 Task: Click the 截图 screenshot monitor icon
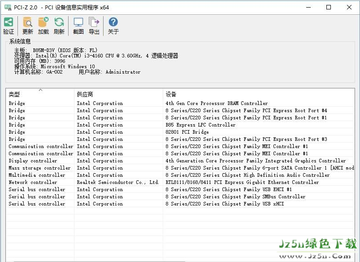(x=78, y=22)
